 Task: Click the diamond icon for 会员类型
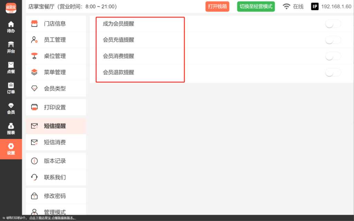[x=34, y=88]
